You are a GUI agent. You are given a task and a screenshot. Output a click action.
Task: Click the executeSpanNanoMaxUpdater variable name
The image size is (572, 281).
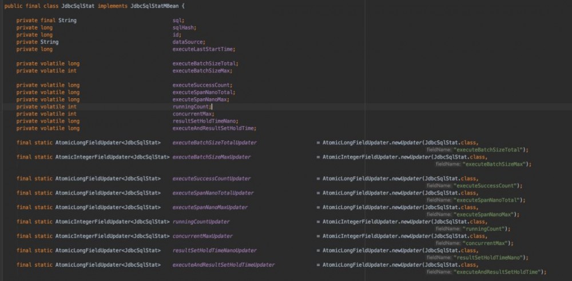pos(210,207)
